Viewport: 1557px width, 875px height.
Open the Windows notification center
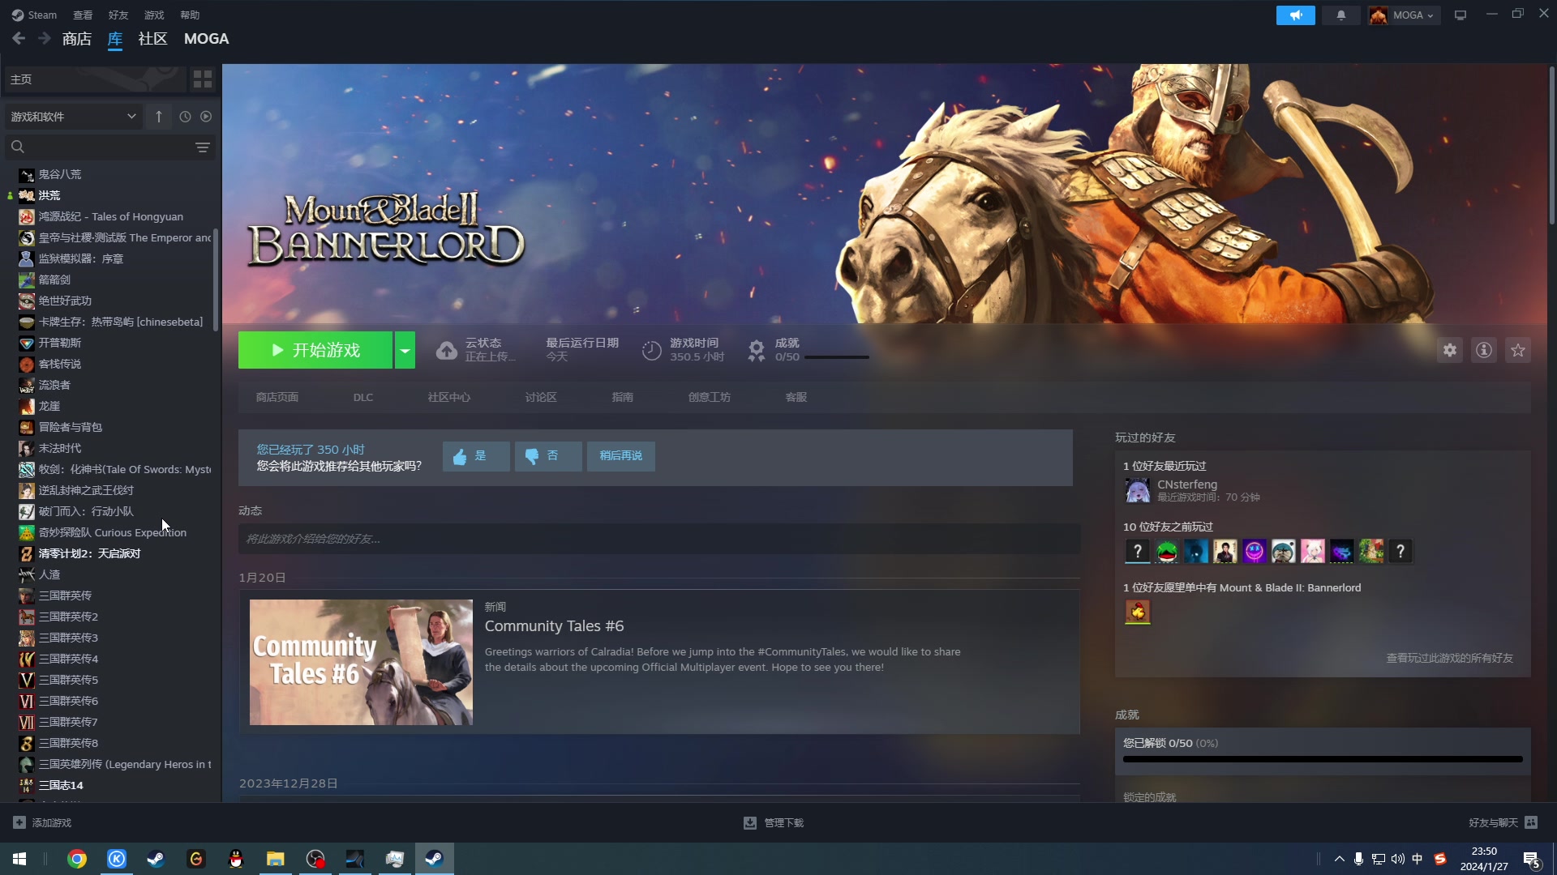1531,859
